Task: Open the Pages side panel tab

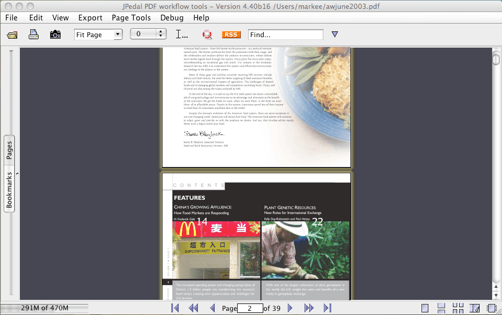Action: [x=9, y=151]
